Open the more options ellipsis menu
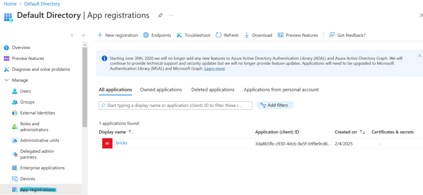The height and width of the screenshot is (195, 423). click(171, 15)
